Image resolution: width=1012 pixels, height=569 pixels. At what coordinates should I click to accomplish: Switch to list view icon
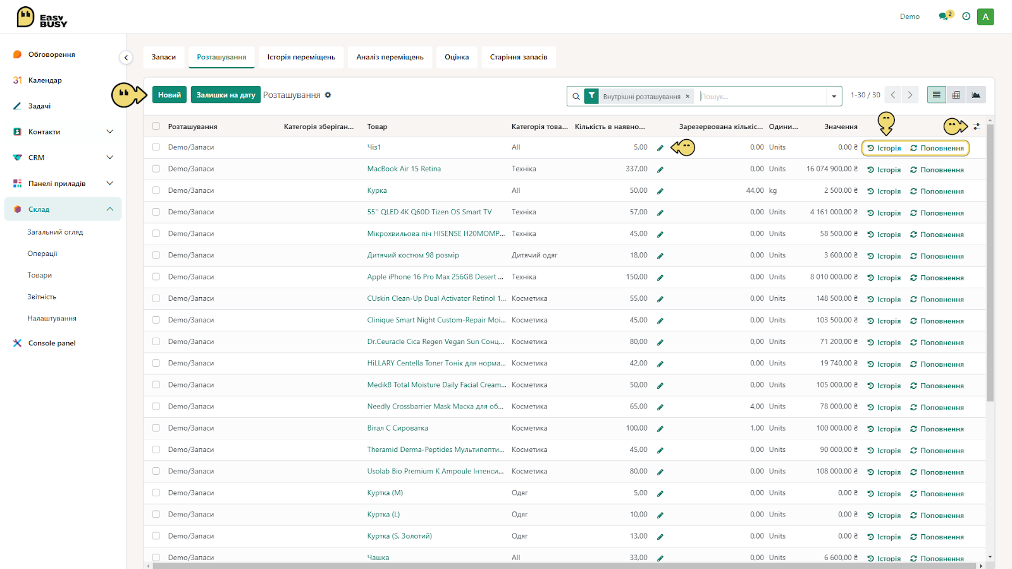937,95
